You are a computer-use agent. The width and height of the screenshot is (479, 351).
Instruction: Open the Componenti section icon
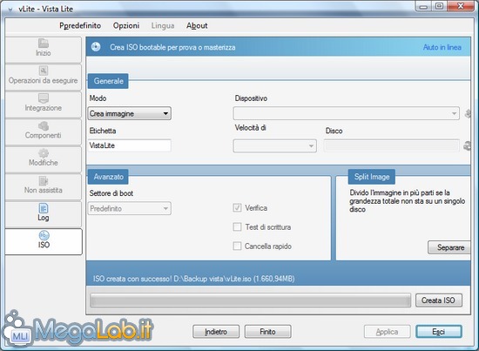pos(43,125)
